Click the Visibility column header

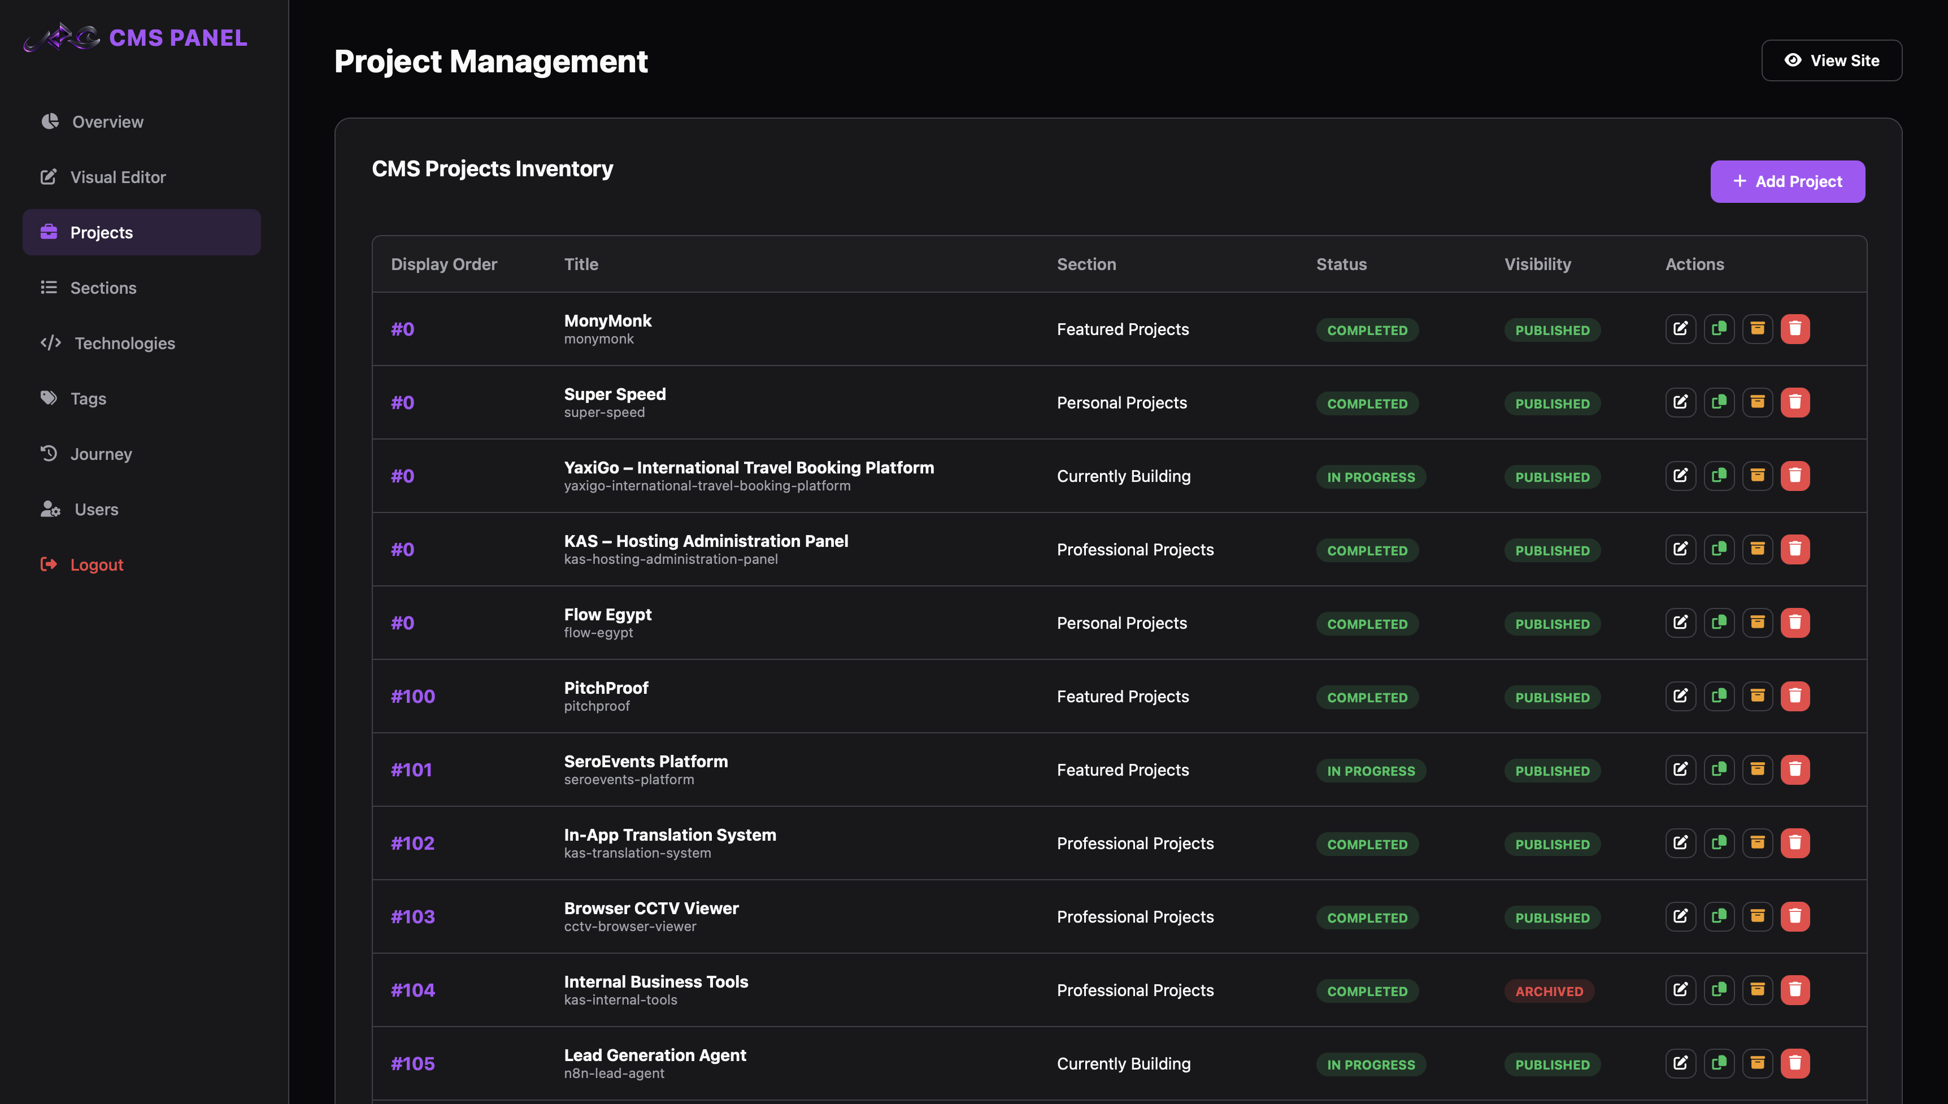pos(1537,264)
